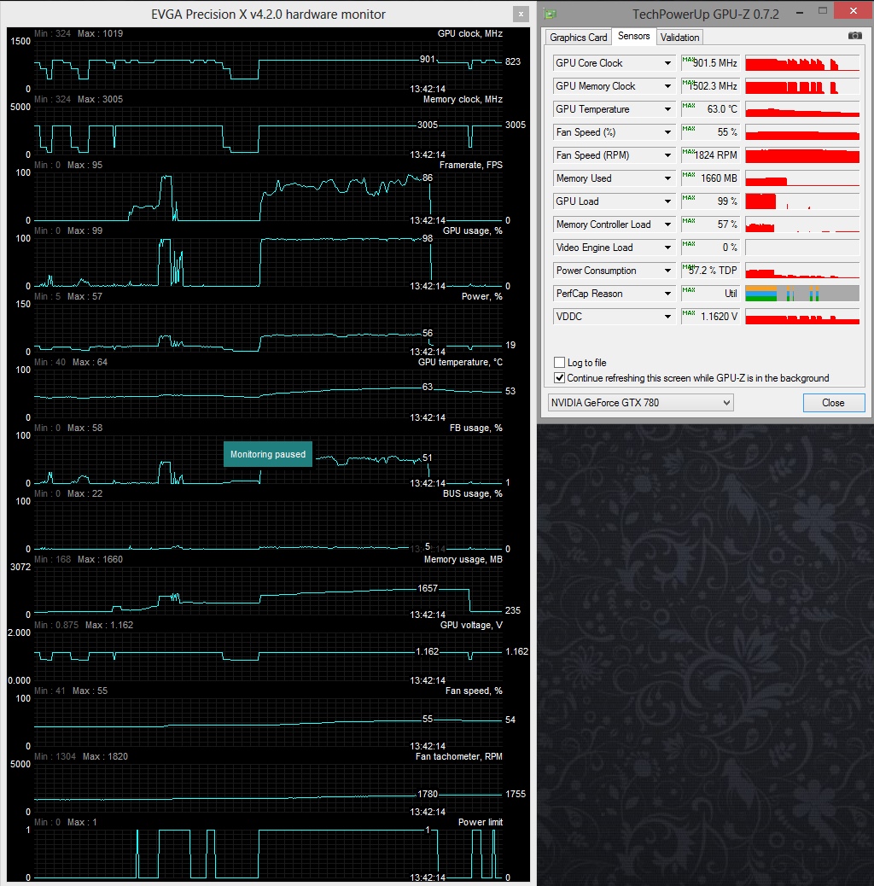Switch to the Sensors tab

click(x=634, y=36)
